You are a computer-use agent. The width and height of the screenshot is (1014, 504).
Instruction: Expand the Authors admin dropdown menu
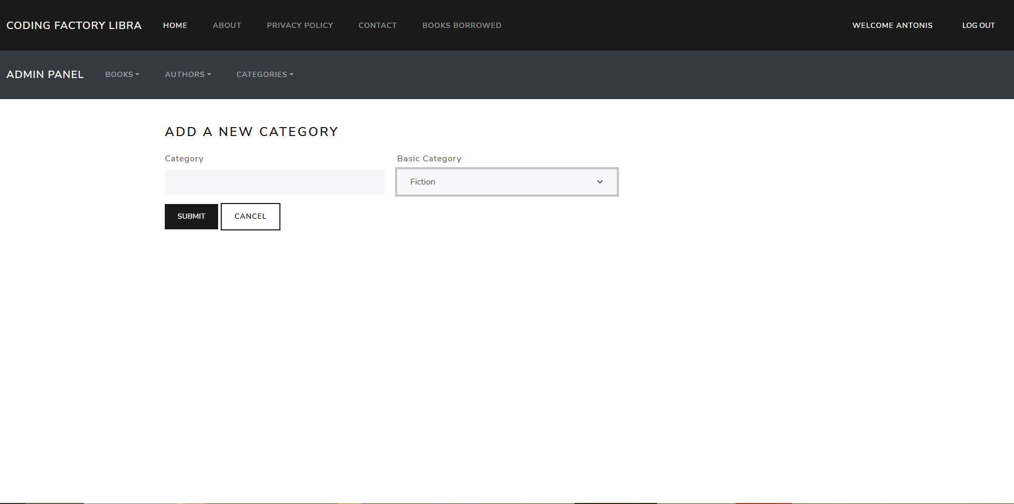(187, 74)
